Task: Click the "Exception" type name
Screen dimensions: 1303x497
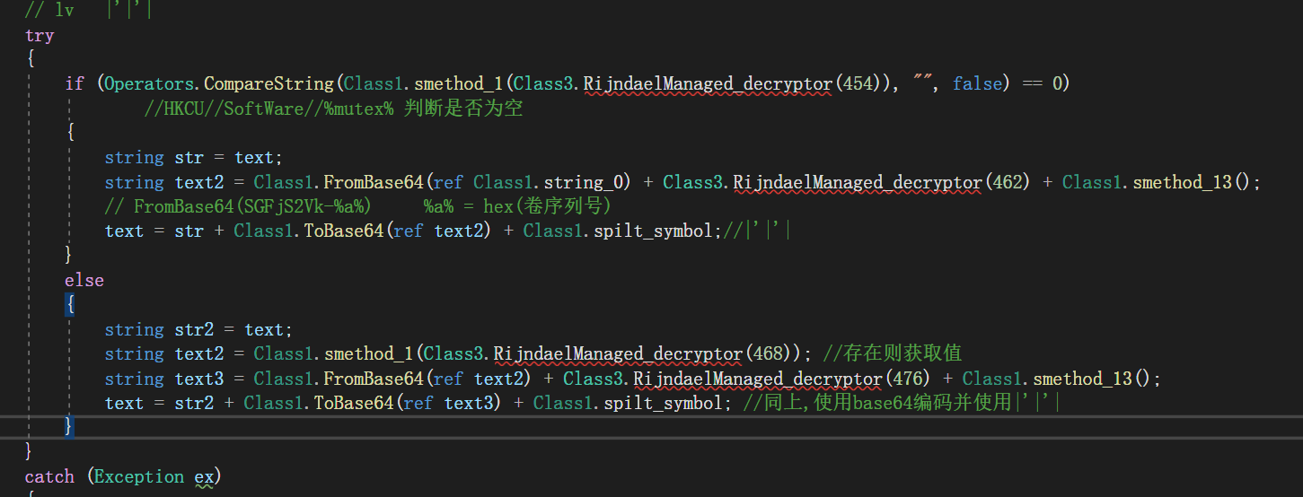Action: tap(139, 476)
